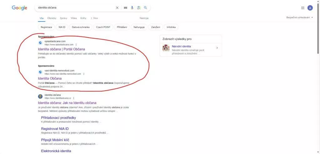Click the globe favicon of oplasitaobcana.com
This screenshot has width=320, height=154.
(40, 43)
